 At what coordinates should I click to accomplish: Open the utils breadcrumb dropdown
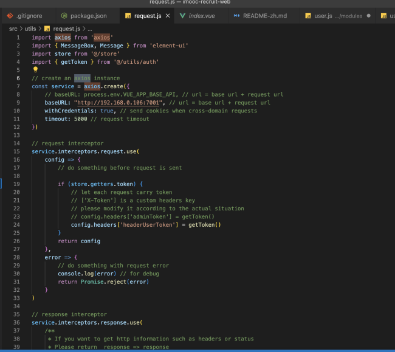pyautogui.click(x=30, y=29)
